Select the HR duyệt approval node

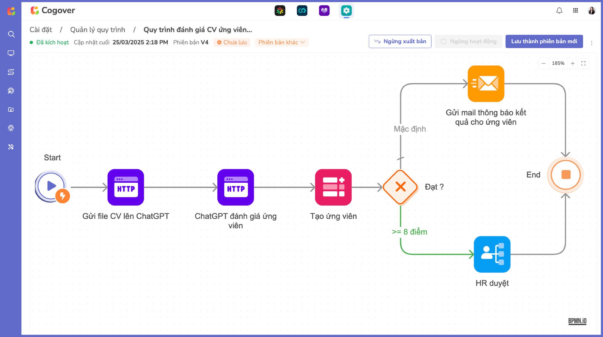[x=492, y=254]
